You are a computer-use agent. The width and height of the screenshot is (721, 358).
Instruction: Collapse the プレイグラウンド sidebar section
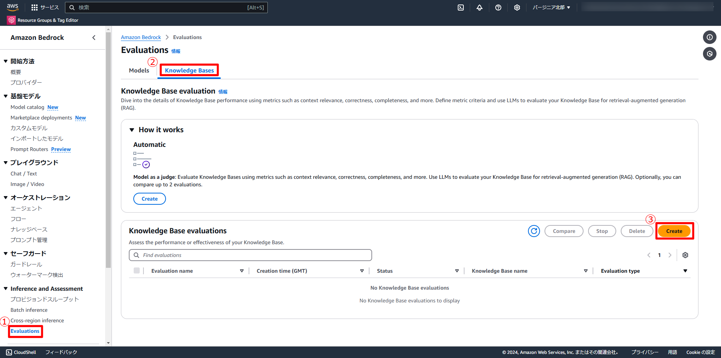pos(6,163)
